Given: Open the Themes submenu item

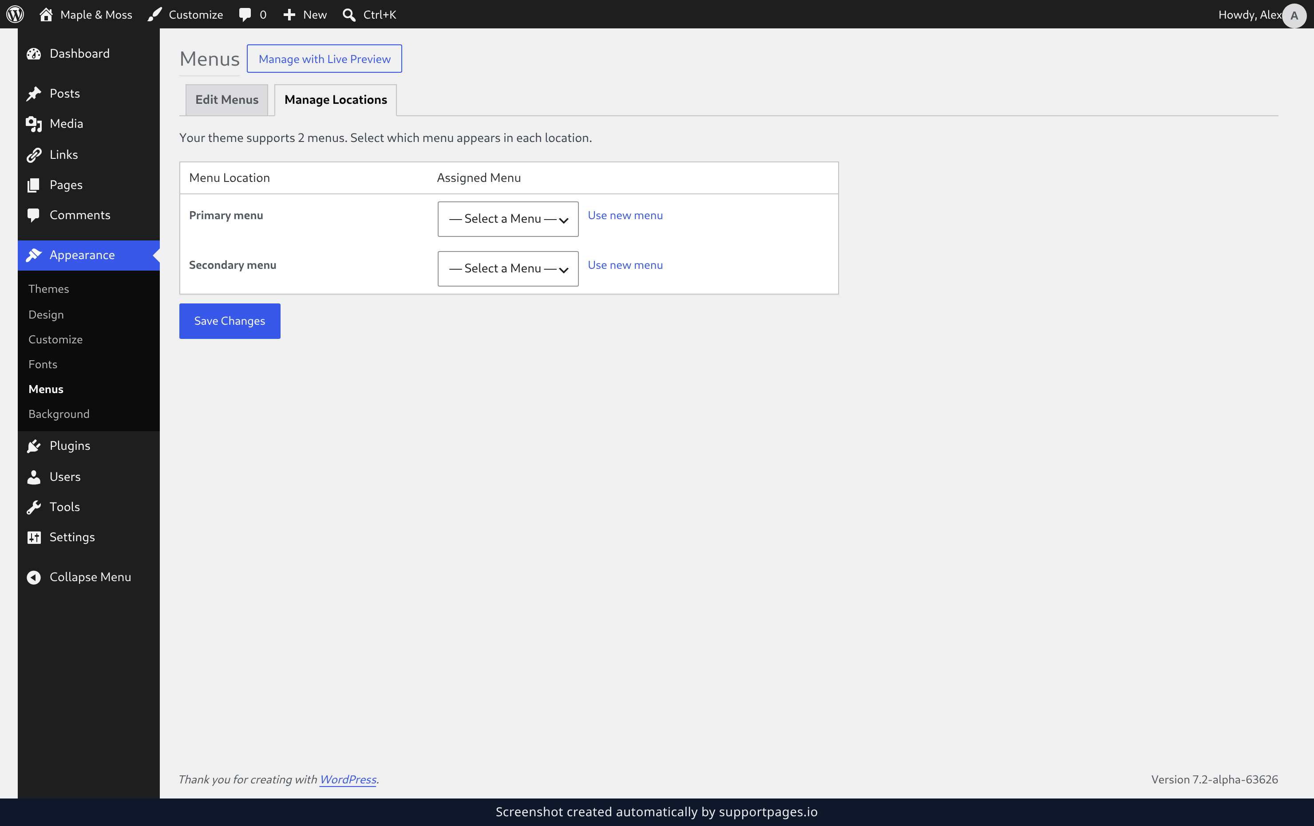Looking at the screenshot, I should click(48, 289).
